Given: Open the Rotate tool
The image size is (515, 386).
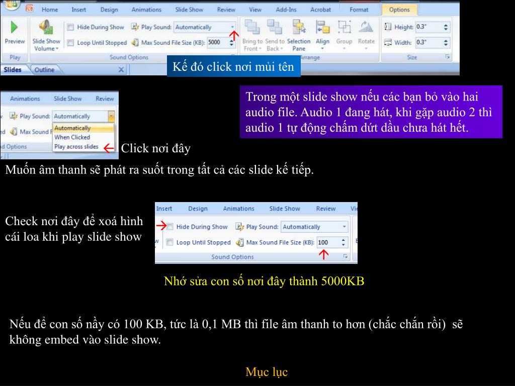Looking at the screenshot, I should coord(366,27).
